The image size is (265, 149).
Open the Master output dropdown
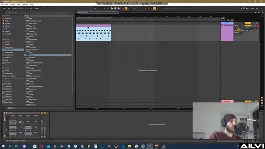coord(239,33)
